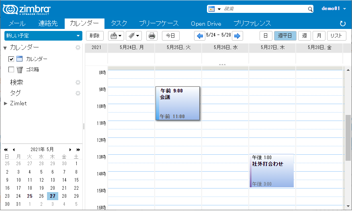Go to next week with right arrow

pos(237,36)
